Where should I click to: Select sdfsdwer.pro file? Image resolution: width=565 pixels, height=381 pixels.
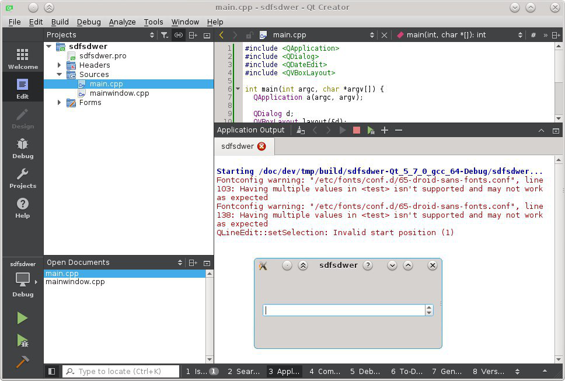tap(103, 56)
